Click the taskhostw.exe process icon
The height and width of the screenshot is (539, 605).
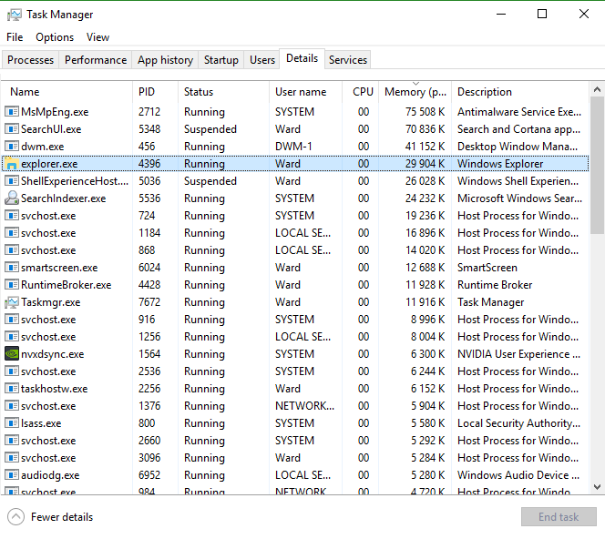pos(12,389)
